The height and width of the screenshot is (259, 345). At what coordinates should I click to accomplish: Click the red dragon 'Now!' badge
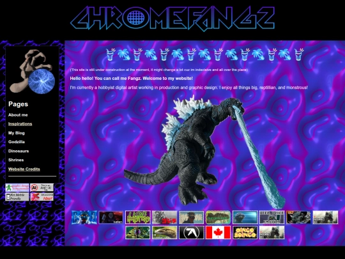coord(42,197)
